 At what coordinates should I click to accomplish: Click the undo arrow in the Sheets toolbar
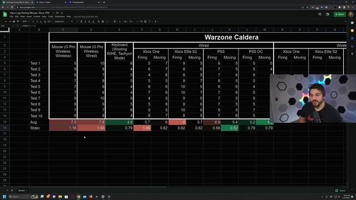pos(6,22)
